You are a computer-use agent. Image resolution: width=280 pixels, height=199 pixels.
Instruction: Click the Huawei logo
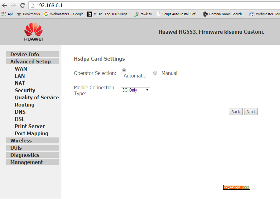[x=33, y=32]
